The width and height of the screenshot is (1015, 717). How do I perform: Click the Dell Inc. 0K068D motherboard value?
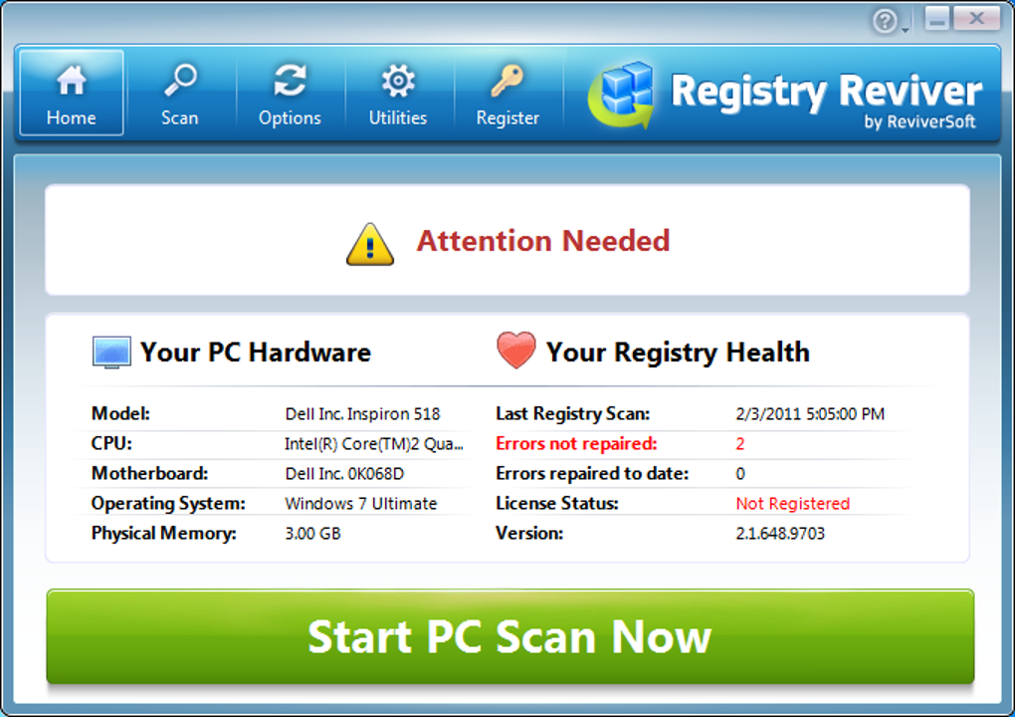pos(344,474)
